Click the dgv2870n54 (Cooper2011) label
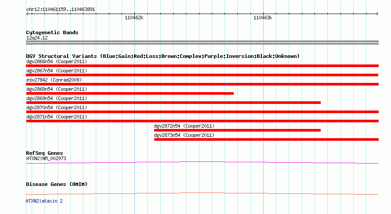 57,107
